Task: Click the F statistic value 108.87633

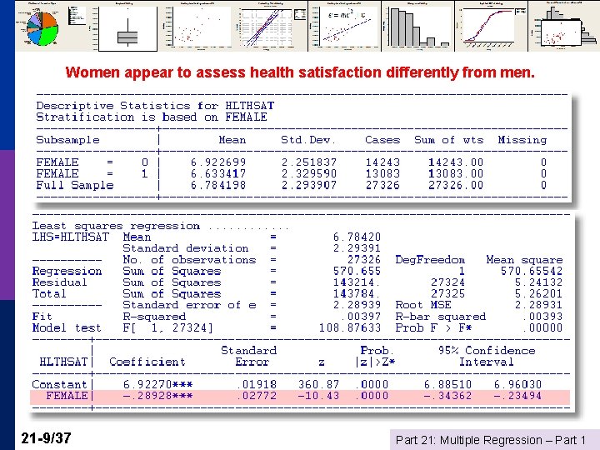Action: 350,328
